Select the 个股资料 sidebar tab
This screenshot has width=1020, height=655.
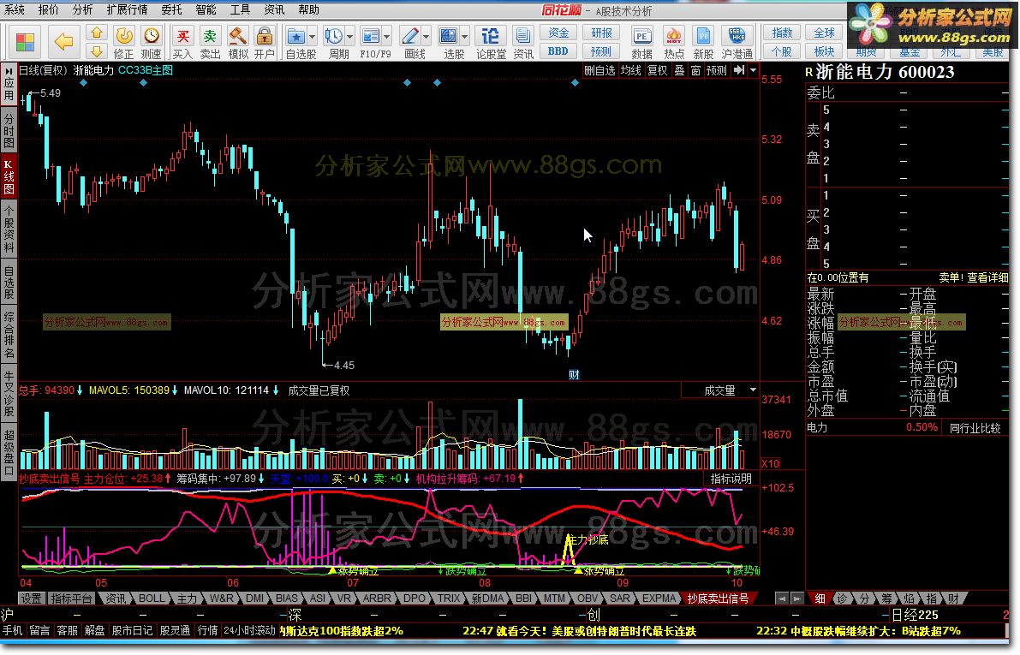coord(9,230)
